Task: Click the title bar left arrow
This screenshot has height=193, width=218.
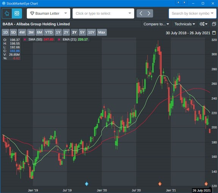Action: 178,3
